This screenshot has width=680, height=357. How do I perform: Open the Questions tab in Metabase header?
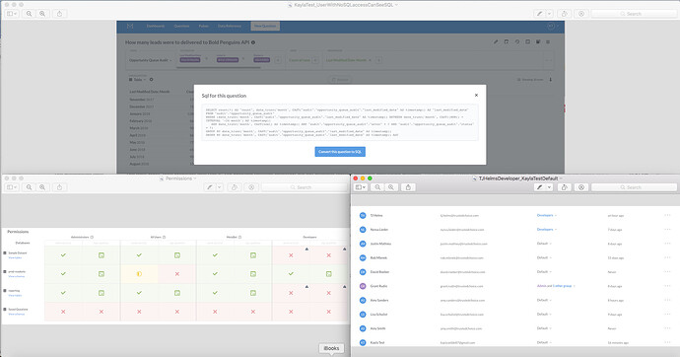point(181,26)
